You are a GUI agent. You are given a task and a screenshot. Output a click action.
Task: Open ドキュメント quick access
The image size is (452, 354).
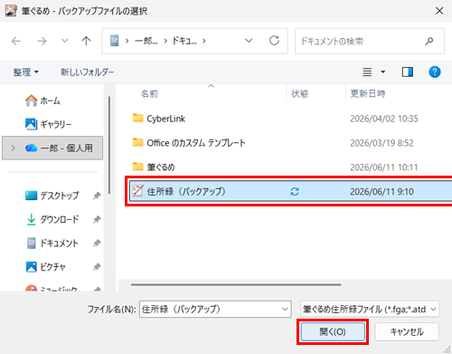tap(52, 243)
